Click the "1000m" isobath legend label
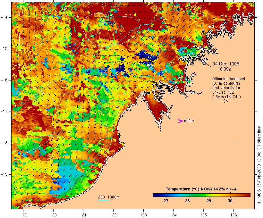This screenshot has height=218, width=263. 114,197
